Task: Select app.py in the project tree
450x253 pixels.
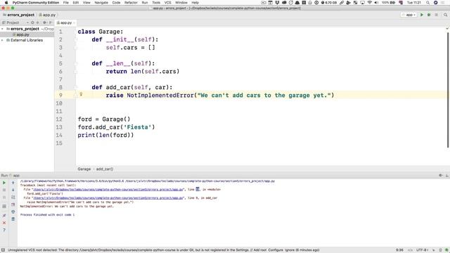Action: click(22, 34)
